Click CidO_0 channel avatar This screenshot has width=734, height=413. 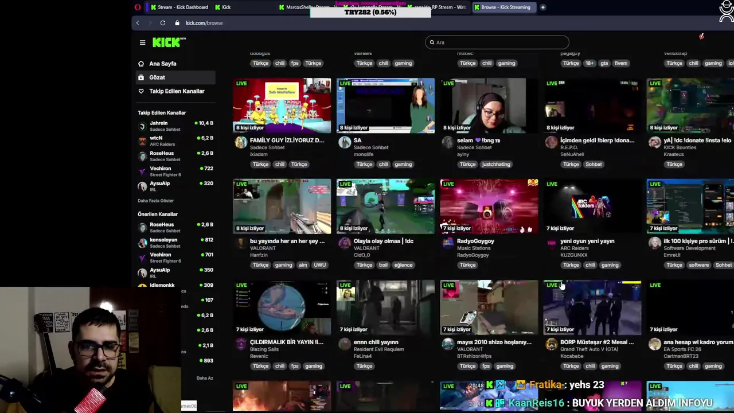click(x=344, y=243)
